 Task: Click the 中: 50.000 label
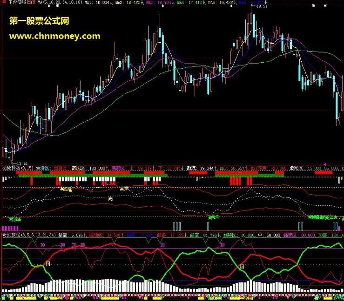coord(270,235)
